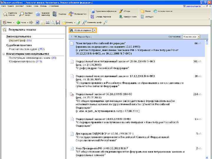The width and height of the screenshot is (212, 159).
Task: Open Правовой навигатор
Action: (x=43, y=14)
